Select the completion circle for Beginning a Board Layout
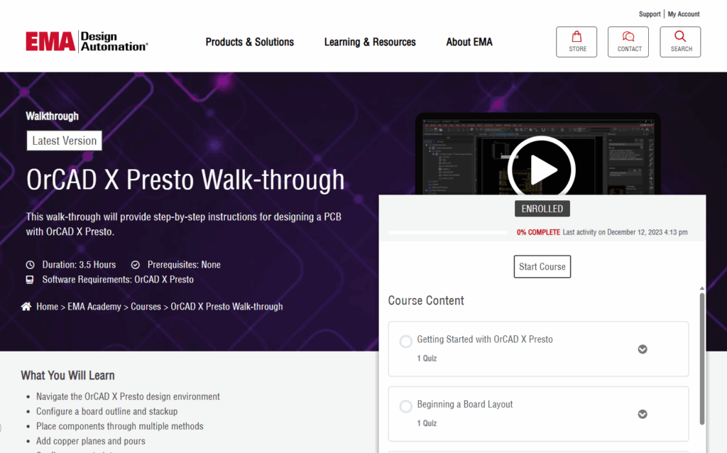 (405, 406)
